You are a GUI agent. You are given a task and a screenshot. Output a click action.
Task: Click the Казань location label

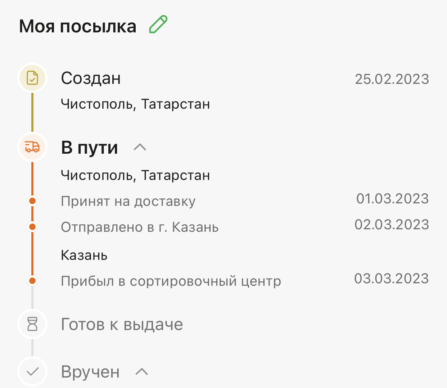[84, 255]
